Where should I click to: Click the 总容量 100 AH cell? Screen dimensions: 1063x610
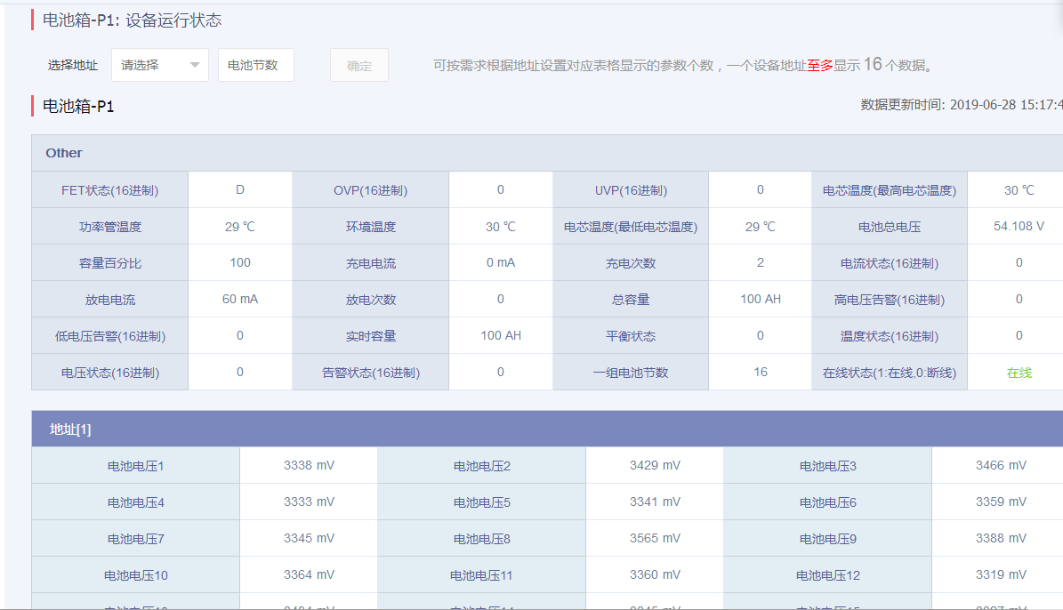click(760, 299)
